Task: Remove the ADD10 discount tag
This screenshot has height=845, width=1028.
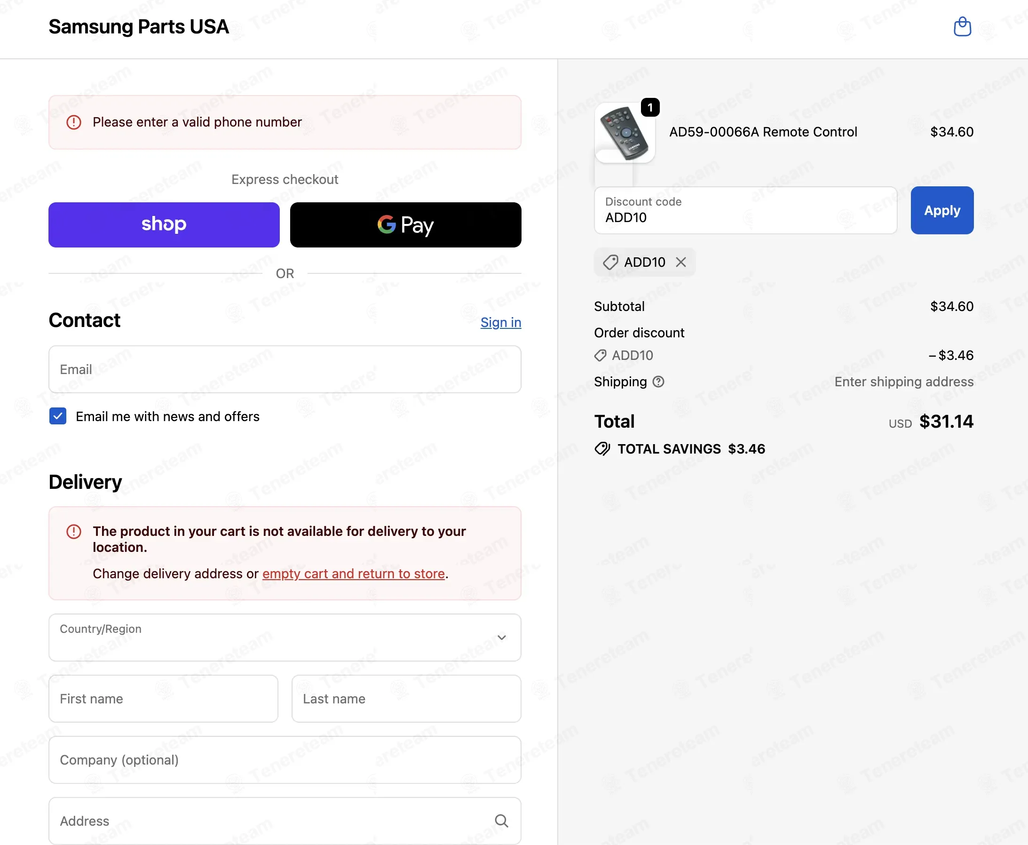Action: point(680,263)
